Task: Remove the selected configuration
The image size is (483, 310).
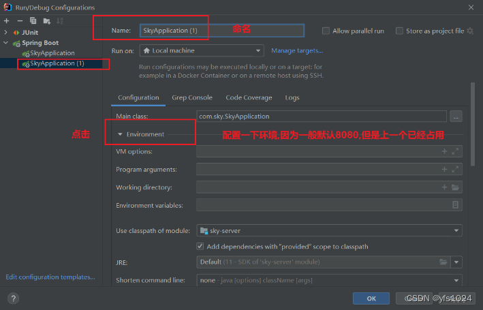Action: tap(20, 21)
